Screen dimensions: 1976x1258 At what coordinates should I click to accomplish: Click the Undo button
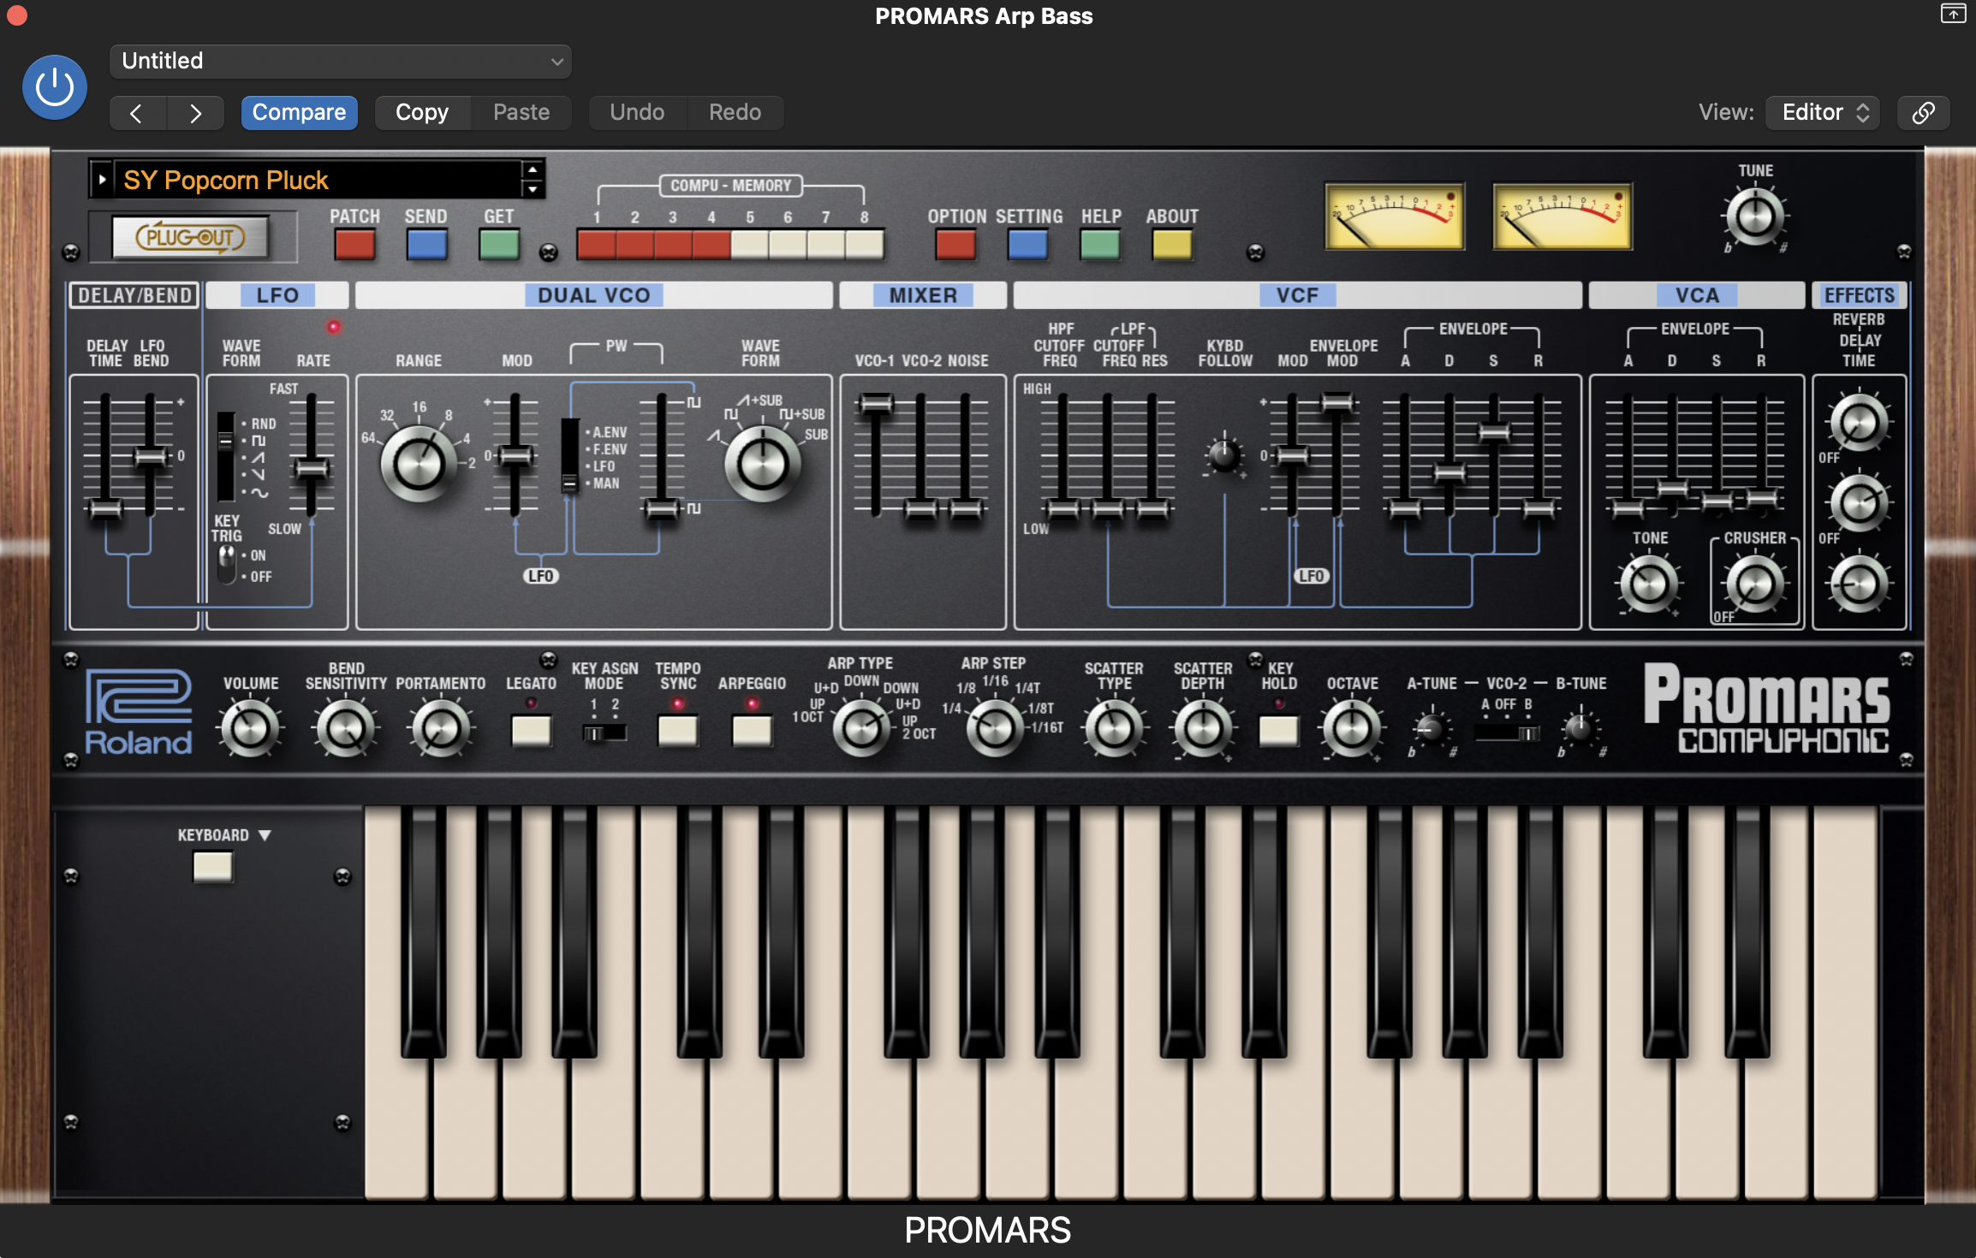[637, 113]
